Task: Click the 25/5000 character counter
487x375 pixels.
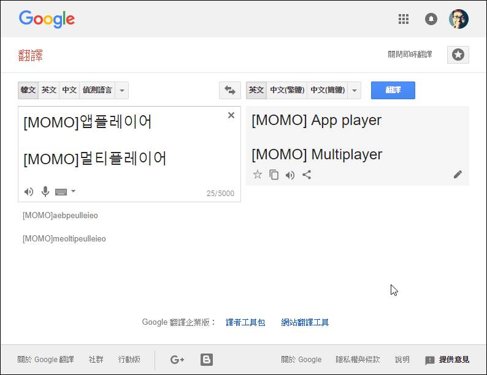Action: pos(220,194)
